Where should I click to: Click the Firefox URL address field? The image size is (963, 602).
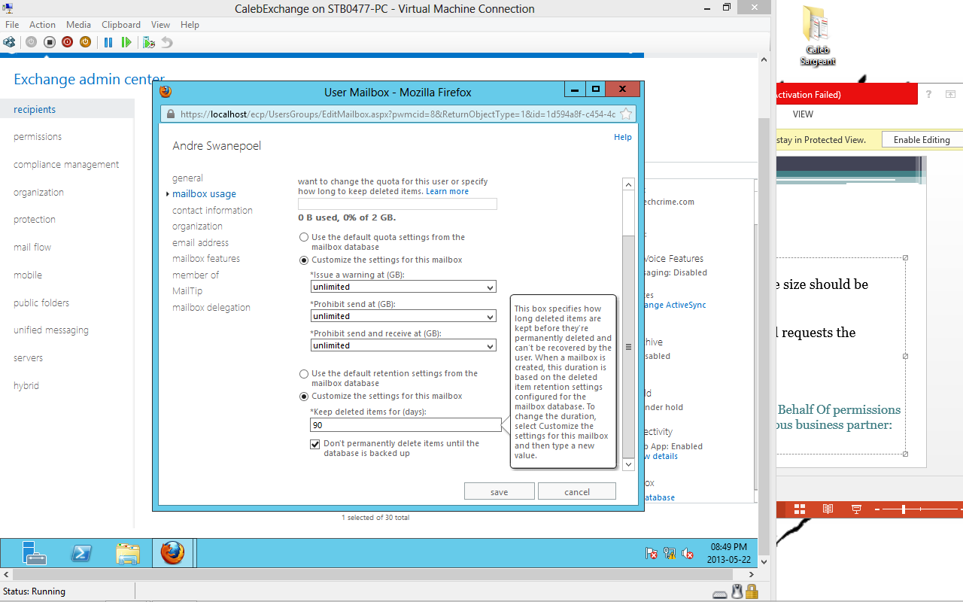click(398, 114)
